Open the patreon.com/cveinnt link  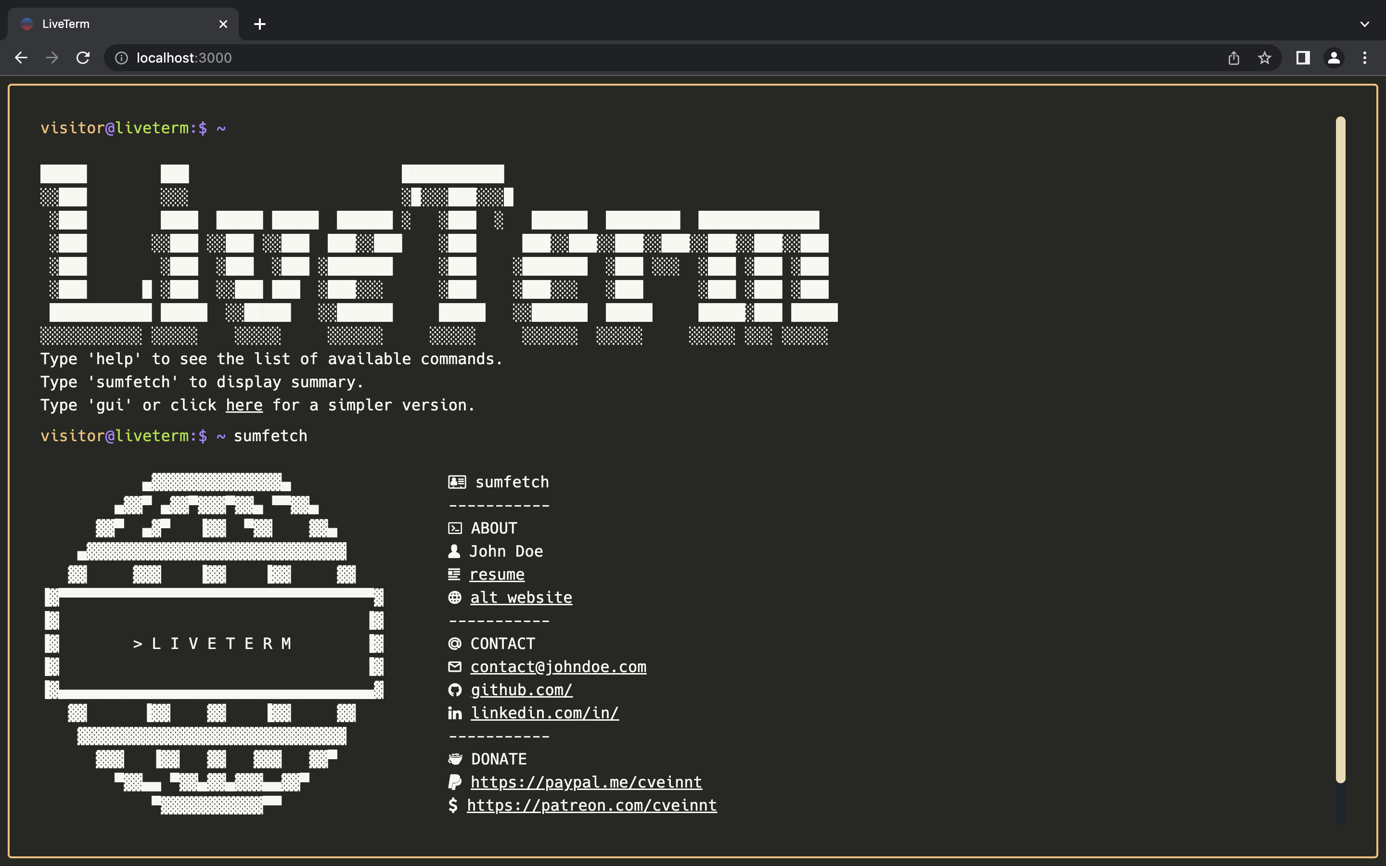(591, 805)
